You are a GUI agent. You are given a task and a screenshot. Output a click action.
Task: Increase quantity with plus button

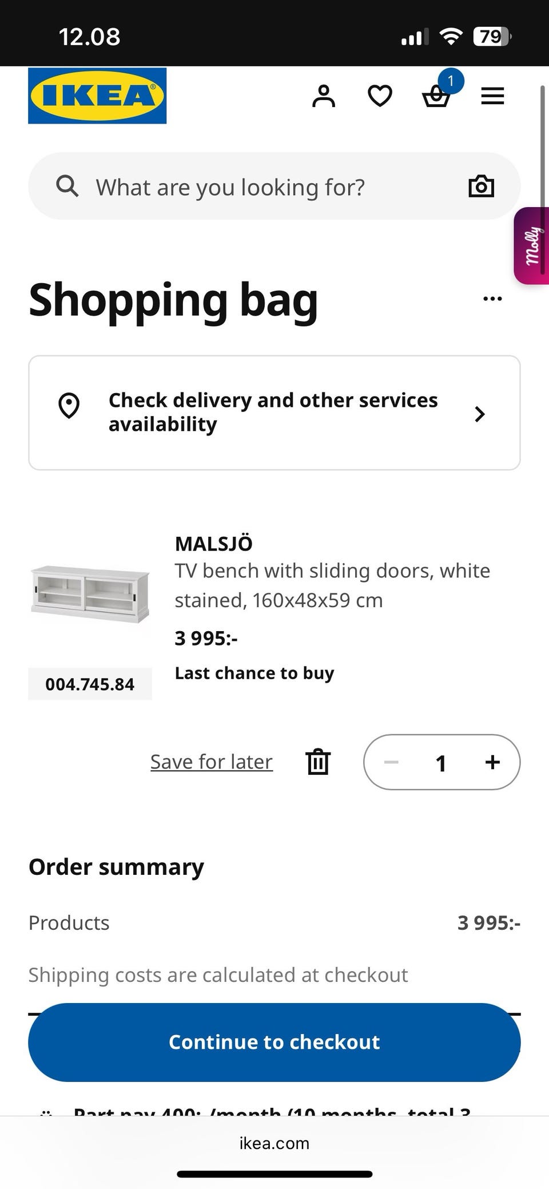[492, 762]
